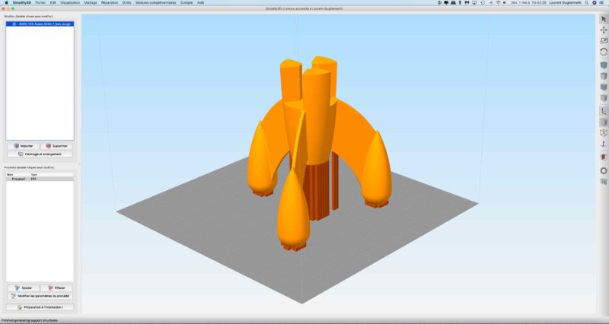This screenshot has width=609, height=324.
Task: Activate the rotate model tool
Action: pos(604,52)
